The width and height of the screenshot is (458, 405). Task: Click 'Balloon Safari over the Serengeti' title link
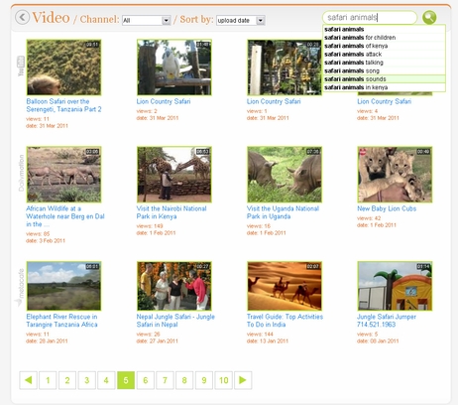click(63, 105)
